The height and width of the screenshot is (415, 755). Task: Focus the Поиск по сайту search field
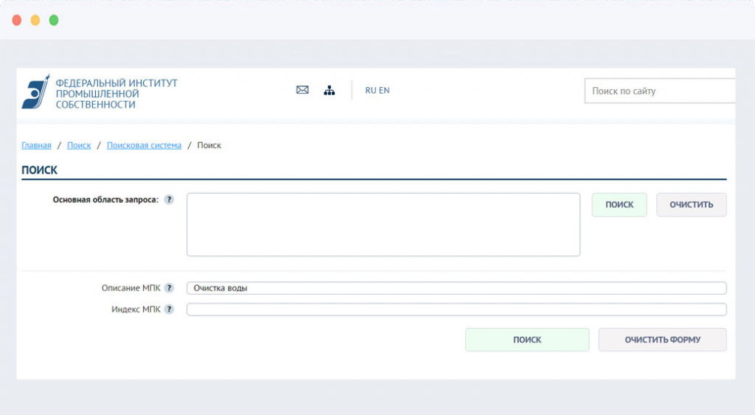point(660,91)
